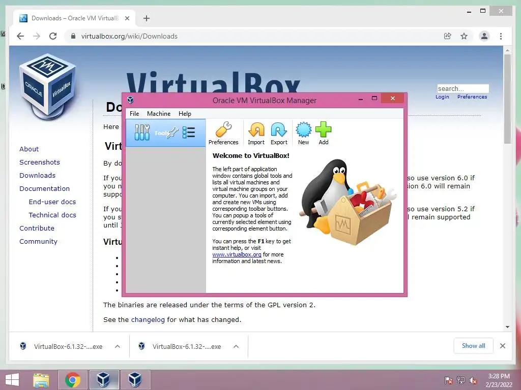Click the Export appliance icon

click(279, 134)
